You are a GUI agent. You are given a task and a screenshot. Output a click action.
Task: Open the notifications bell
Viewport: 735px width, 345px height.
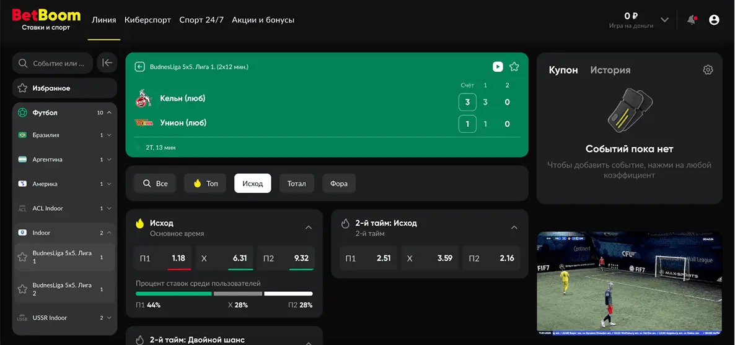[692, 20]
